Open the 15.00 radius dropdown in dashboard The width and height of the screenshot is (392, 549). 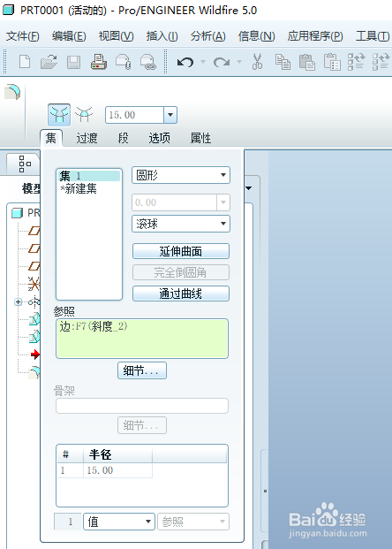point(170,115)
